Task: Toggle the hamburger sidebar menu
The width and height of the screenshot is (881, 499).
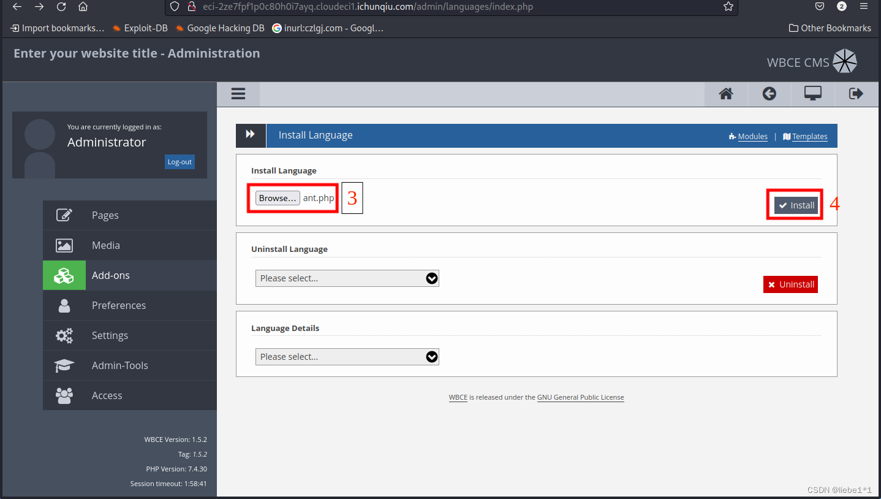Action: coord(238,94)
